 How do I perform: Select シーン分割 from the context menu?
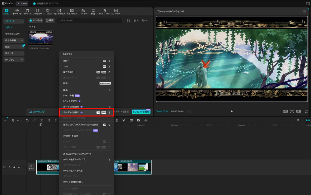(x=87, y=96)
